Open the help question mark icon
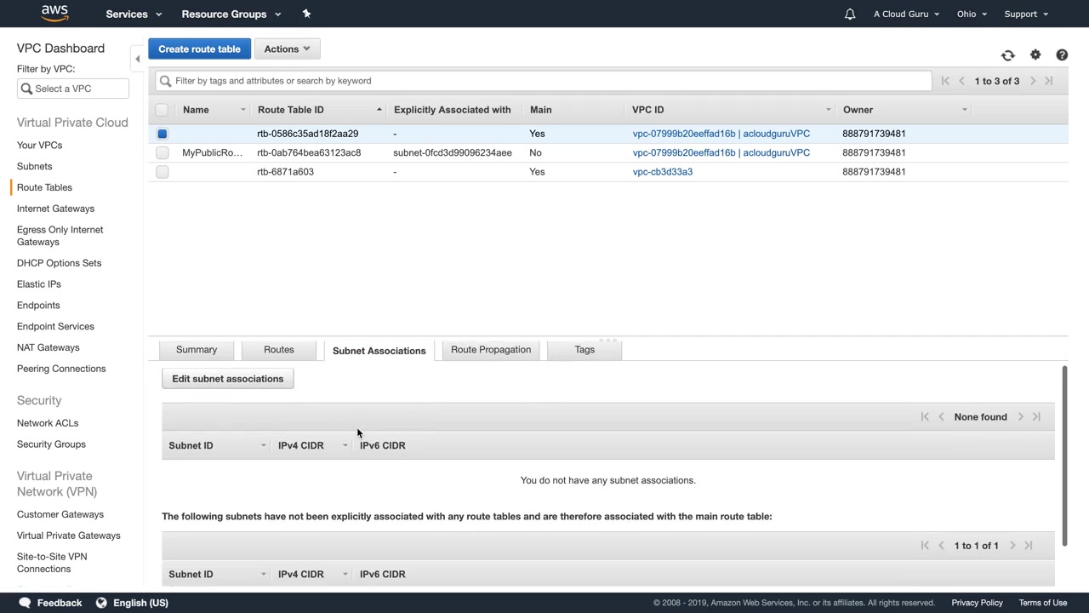This screenshot has width=1089, height=613. click(x=1062, y=55)
